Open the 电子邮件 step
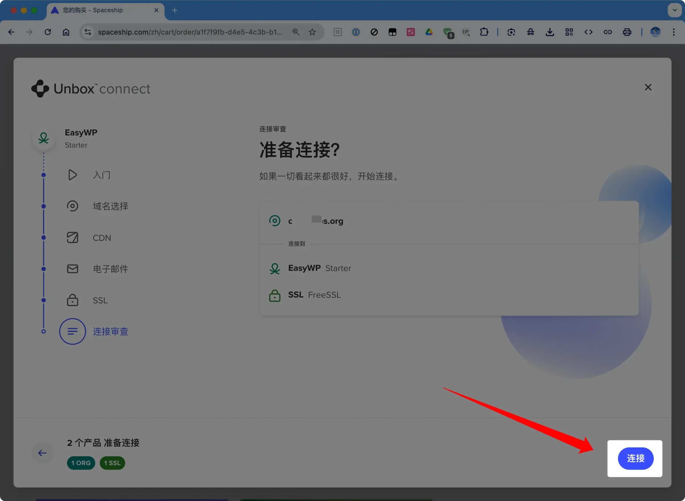Viewport: 685px width, 501px height. coord(110,269)
